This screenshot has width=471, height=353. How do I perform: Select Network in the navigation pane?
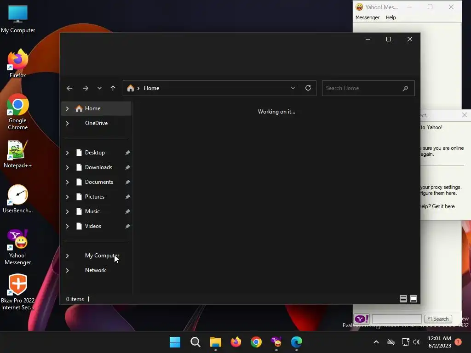[96, 270]
